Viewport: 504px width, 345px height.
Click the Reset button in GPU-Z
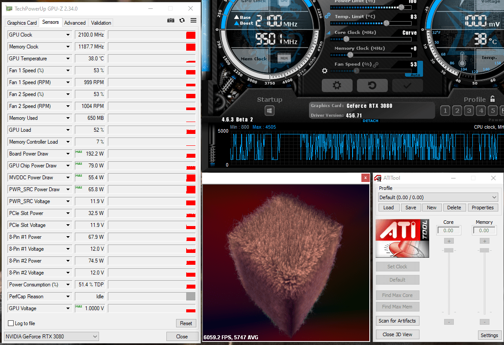pyautogui.click(x=186, y=323)
